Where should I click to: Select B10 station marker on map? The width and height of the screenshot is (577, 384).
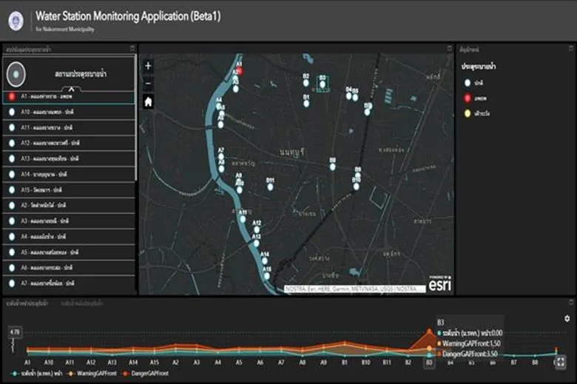click(357, 186)
